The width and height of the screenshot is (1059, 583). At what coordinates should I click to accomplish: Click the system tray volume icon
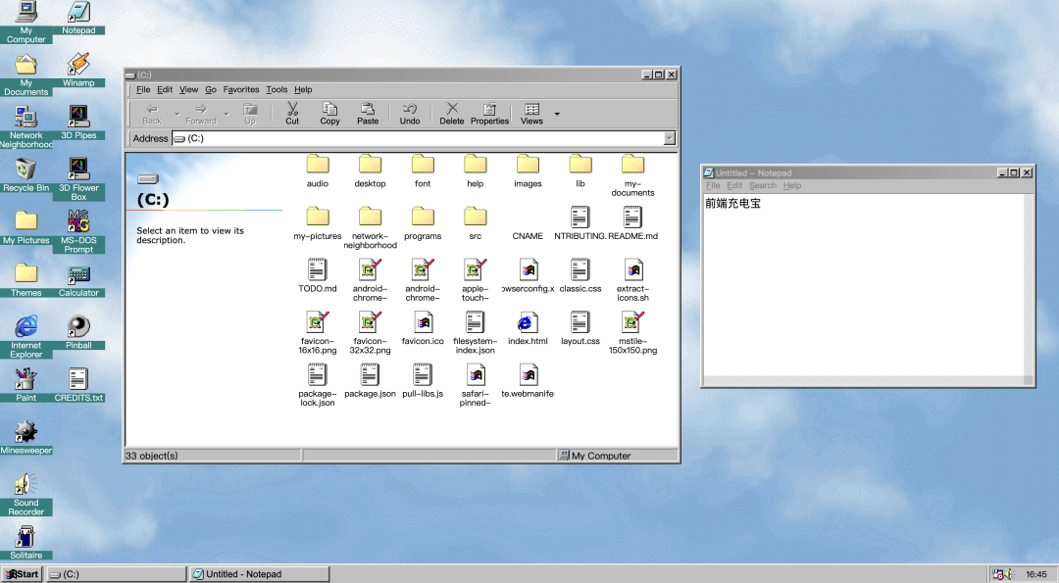point(1009,574)
